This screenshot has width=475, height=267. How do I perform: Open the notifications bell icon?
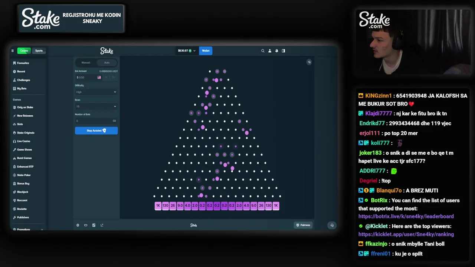[276, 51]
